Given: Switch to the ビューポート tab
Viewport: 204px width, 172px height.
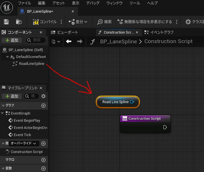Looking at the screenshot, I should click(x=64, y=32).
